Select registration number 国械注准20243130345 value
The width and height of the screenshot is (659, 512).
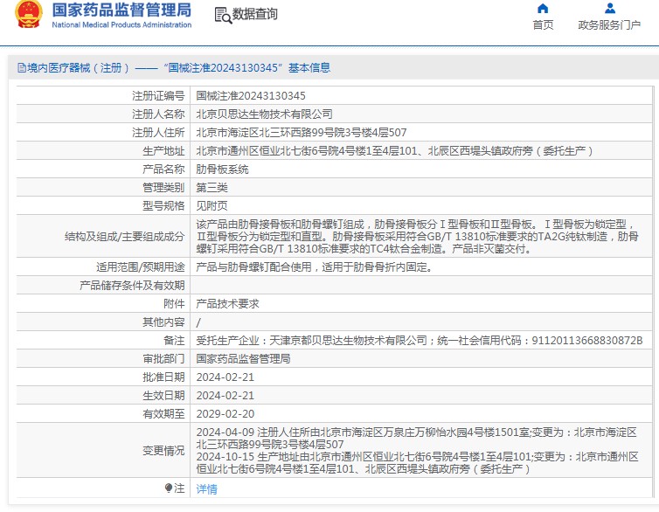(251, 96)
